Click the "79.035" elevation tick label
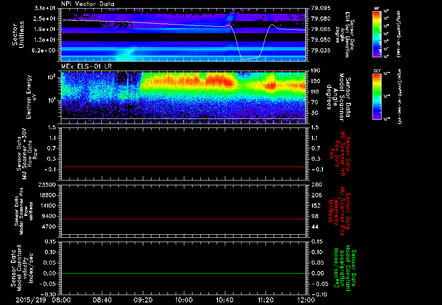442x305 pixels. point(321,51)
